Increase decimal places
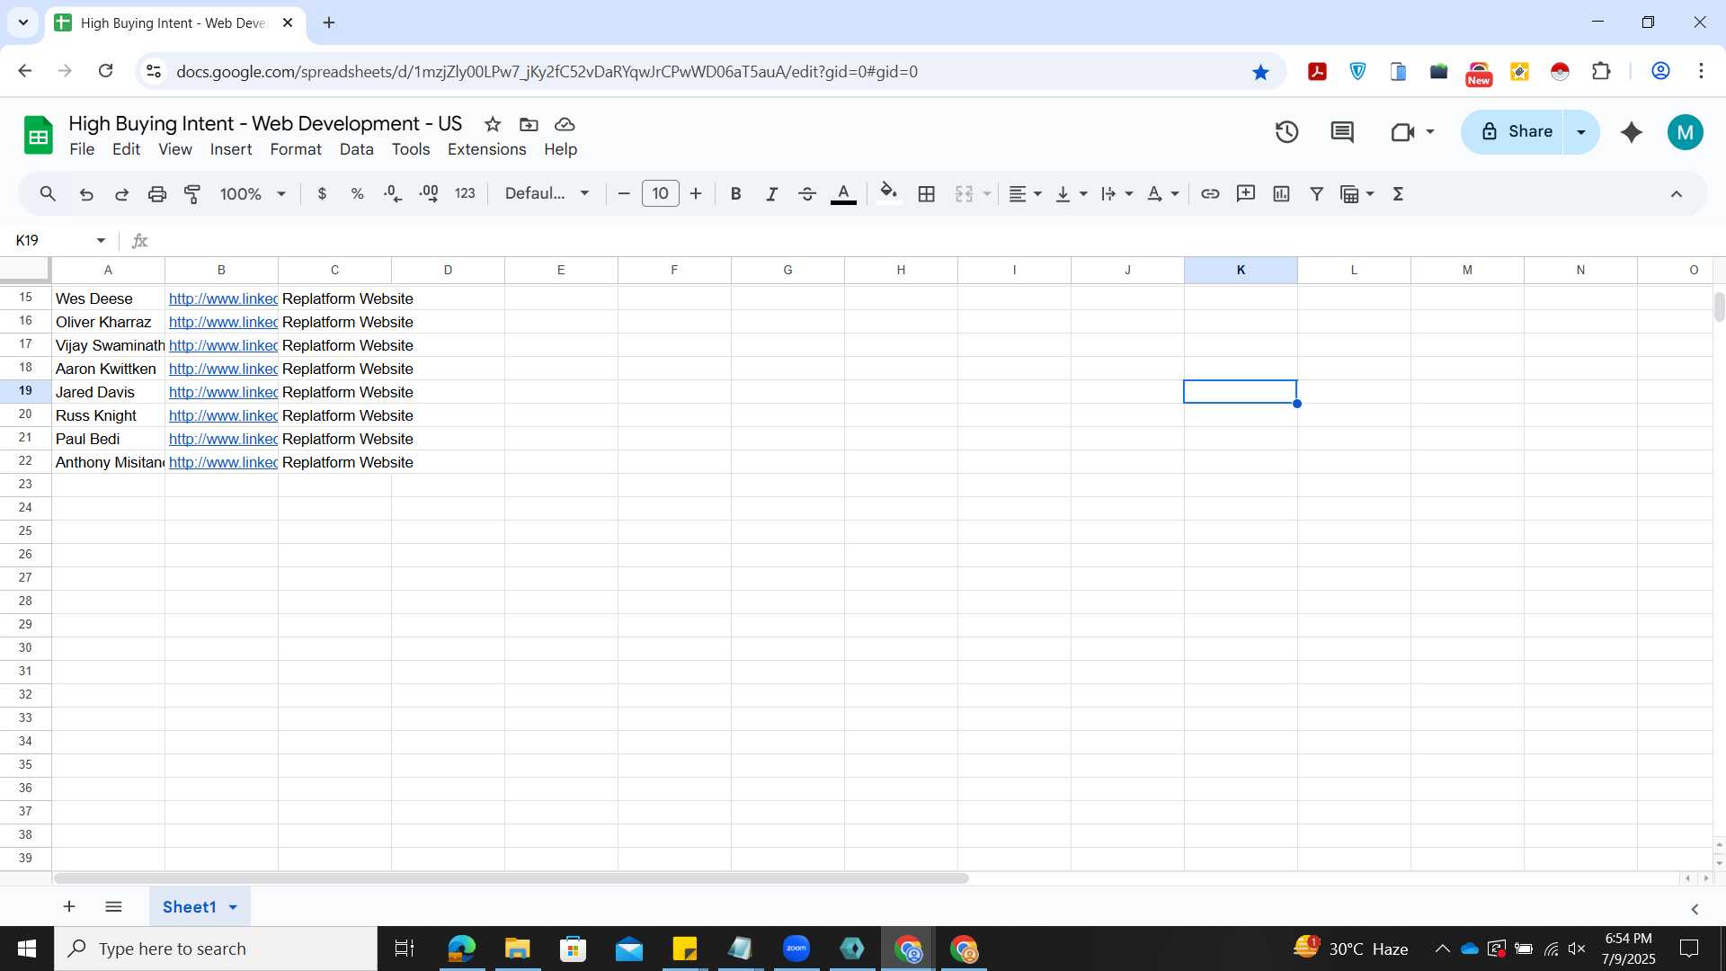The image size is (1726, 971). pyautogui.click(x=429, y=193)
